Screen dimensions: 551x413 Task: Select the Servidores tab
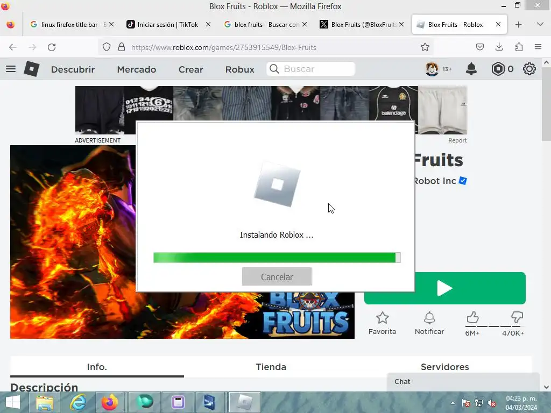445,367
